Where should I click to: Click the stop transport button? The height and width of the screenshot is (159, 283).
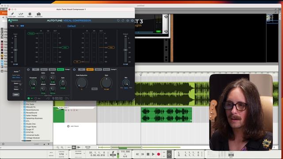point(148,154)
